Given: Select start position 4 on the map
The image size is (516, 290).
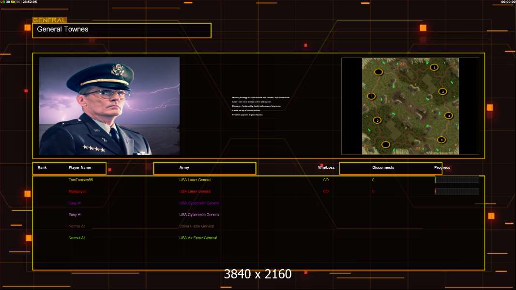Looking at the screenshot, I should click(x=449, y=116).
